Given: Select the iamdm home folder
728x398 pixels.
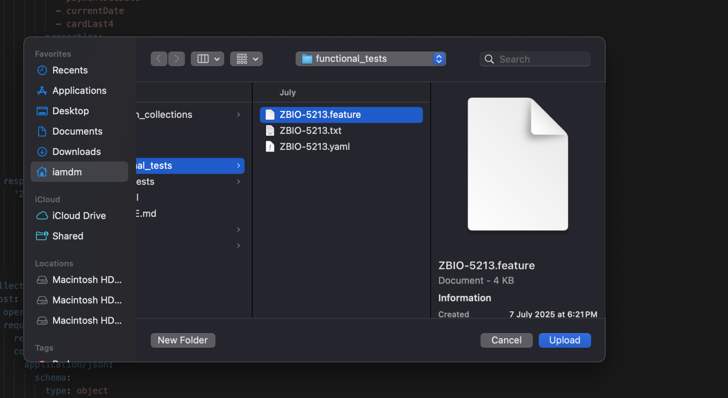Looking at the screenshot, I should (67, 171).
